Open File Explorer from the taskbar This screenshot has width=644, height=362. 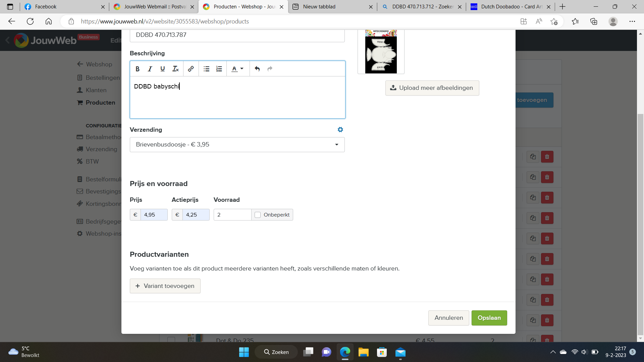363,352
